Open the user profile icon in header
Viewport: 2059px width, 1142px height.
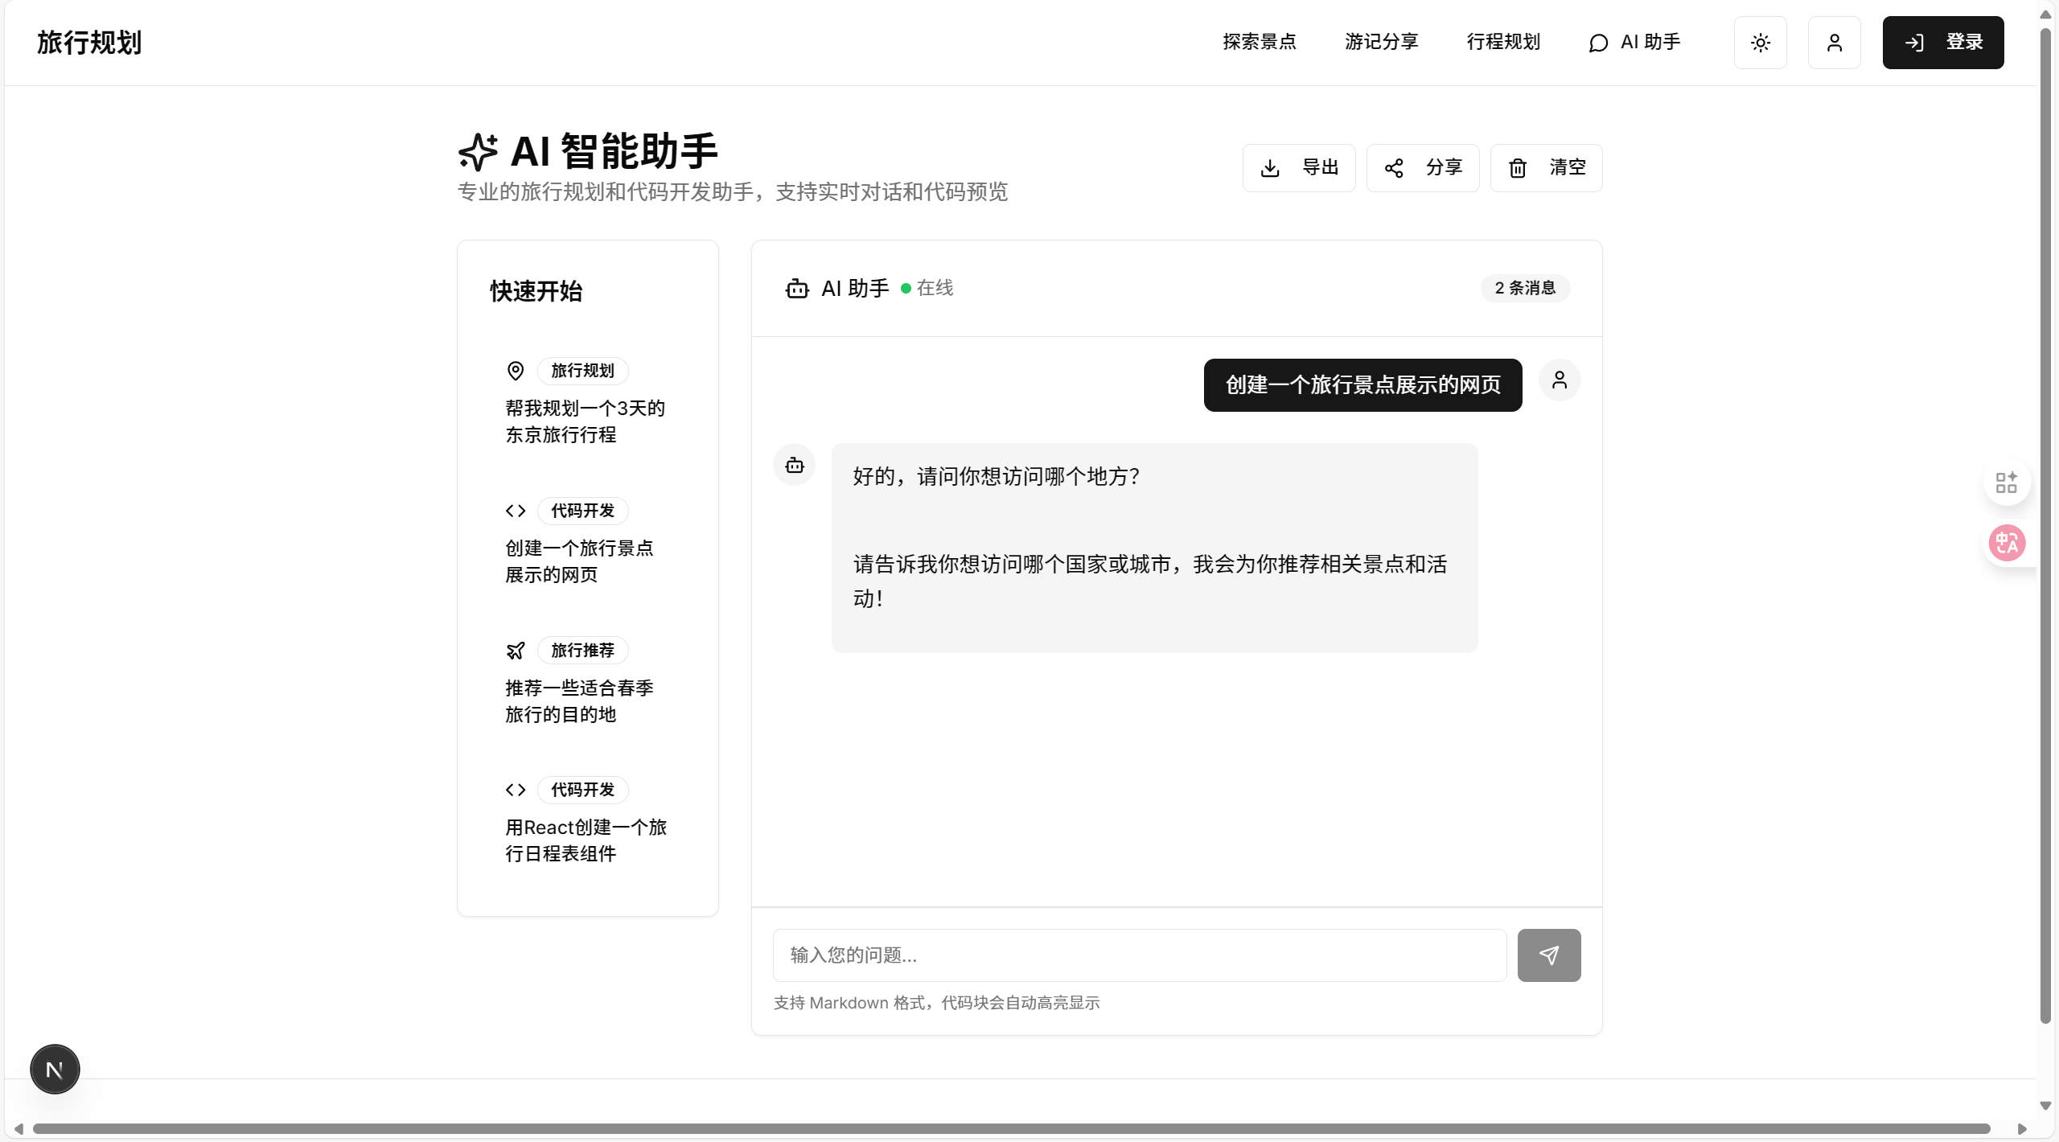(1834, 43)
